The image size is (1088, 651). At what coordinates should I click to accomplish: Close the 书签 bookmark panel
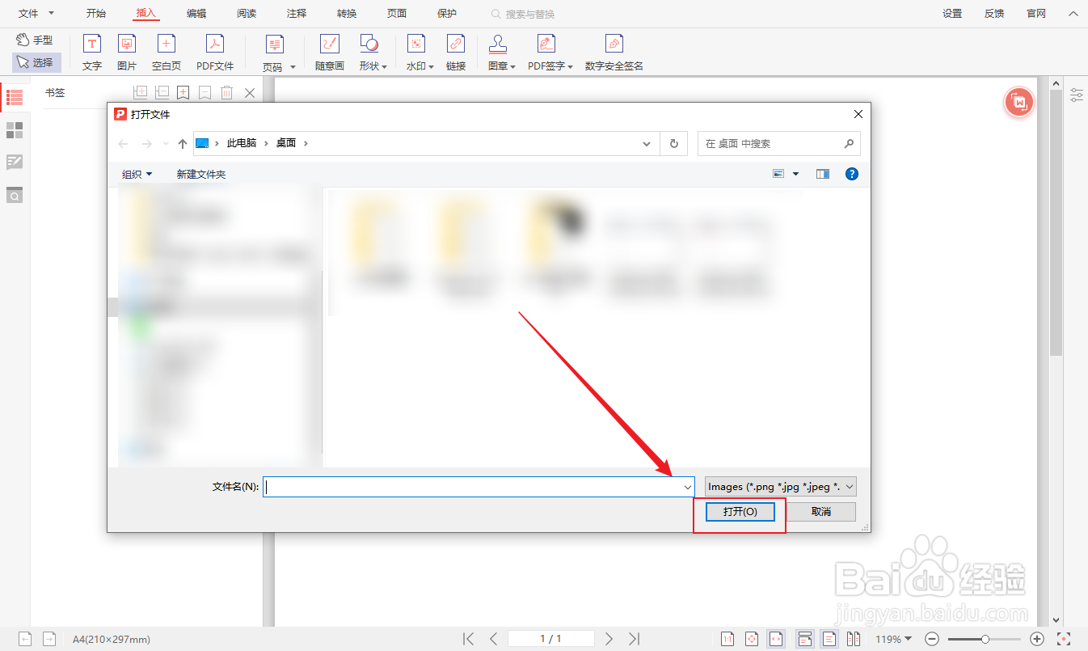pyautogui.click(x=250, y=93)
